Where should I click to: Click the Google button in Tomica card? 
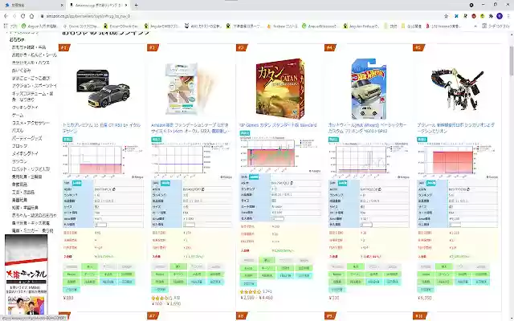[x=127, y=266]
